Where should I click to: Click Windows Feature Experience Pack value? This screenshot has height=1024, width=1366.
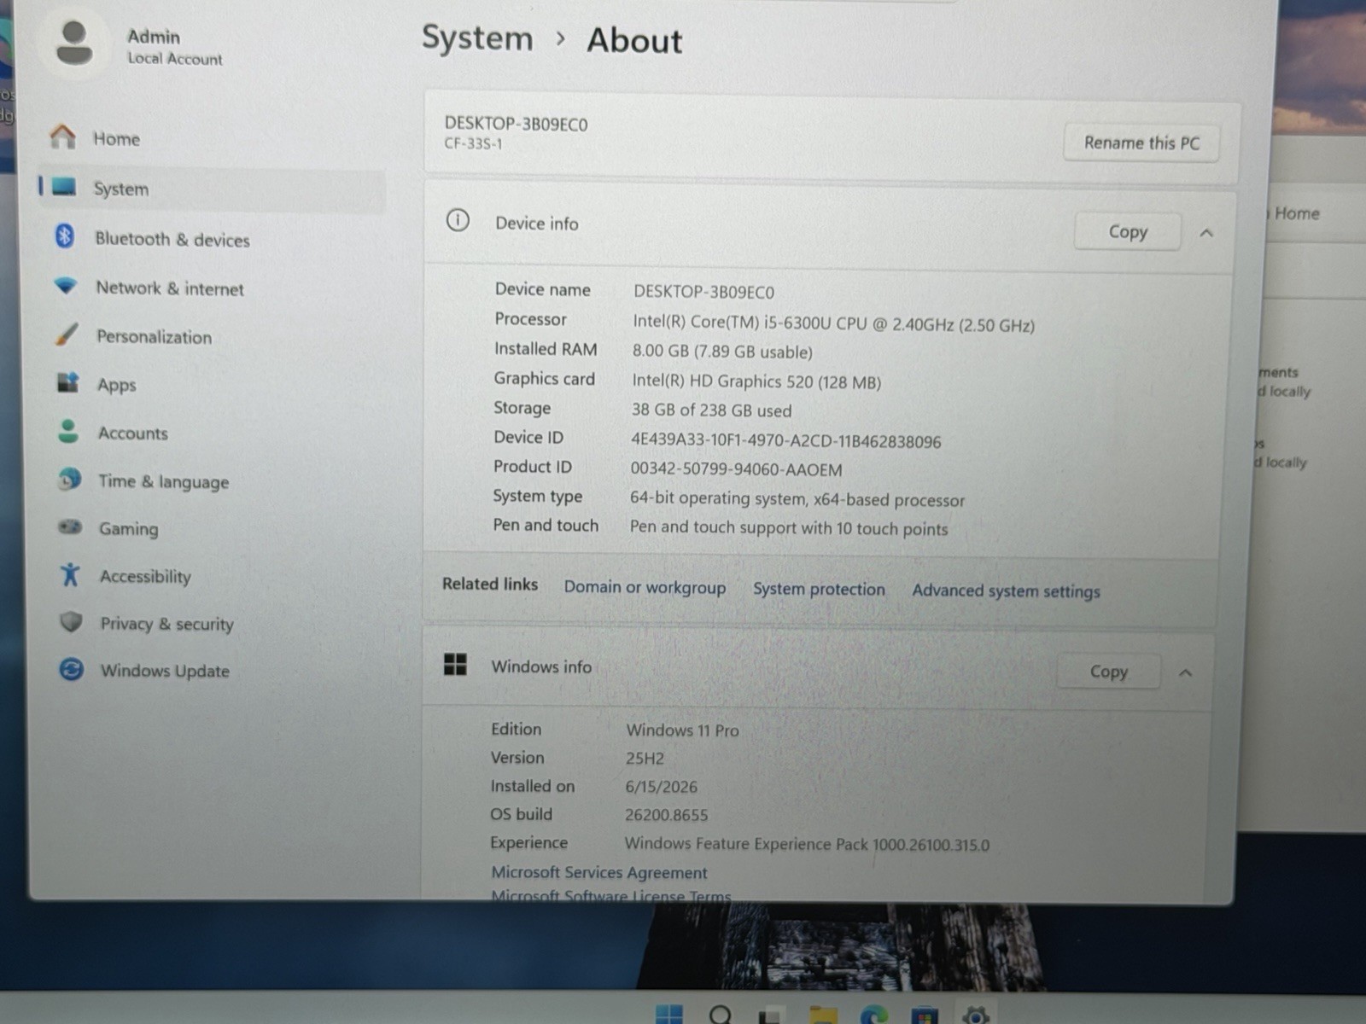[x=807, y=844]
